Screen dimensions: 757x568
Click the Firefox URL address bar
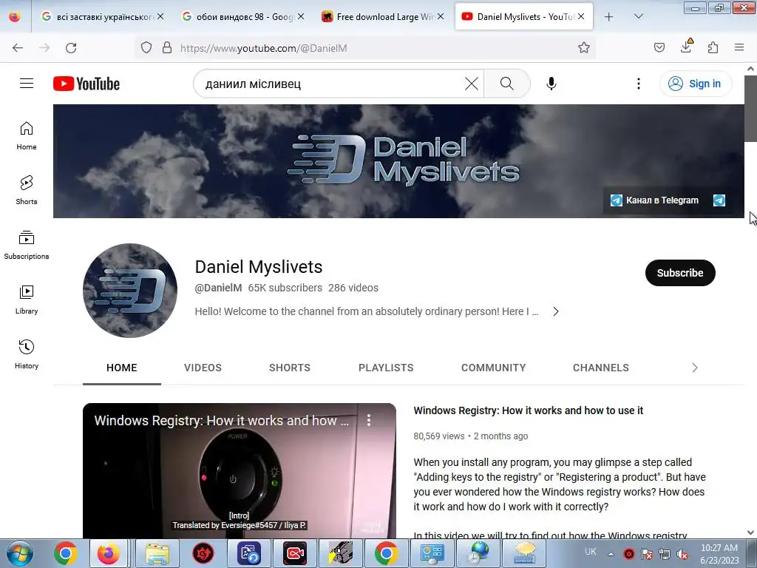pos(364,48)
